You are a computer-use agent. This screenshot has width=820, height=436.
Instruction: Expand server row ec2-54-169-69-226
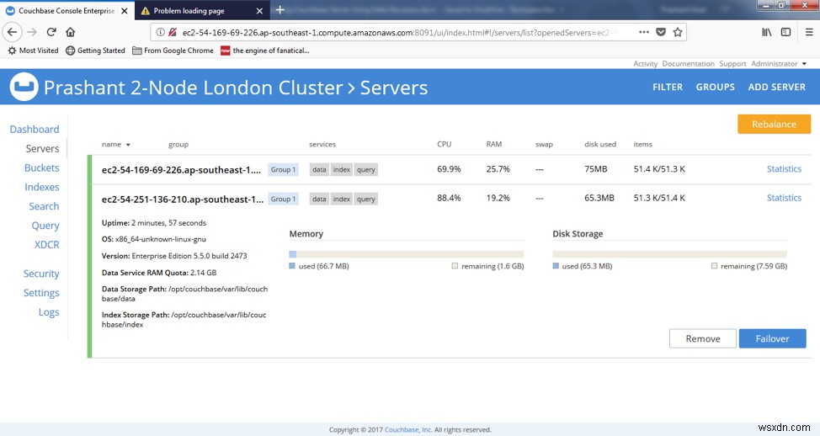[x=450, y=169]
